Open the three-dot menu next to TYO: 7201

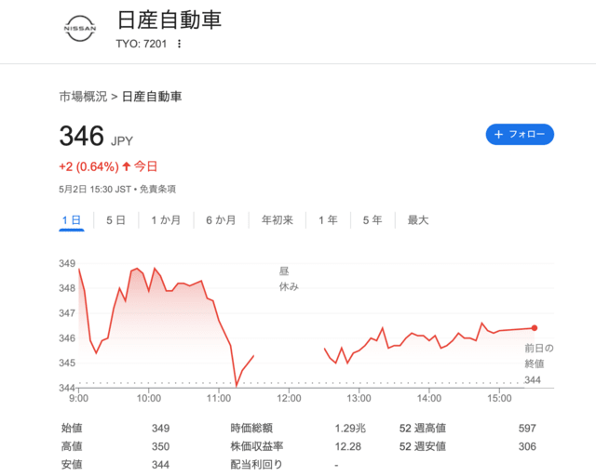(179, 44)
